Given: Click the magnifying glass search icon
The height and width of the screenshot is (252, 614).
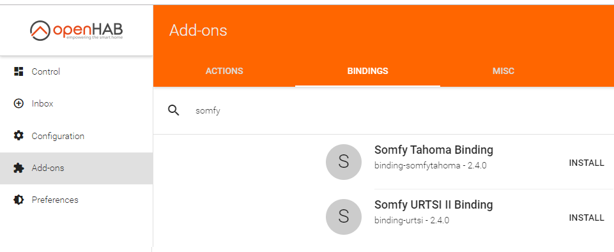Looking at the screenshot, I should pyautogui.click(x=174, y=110).
